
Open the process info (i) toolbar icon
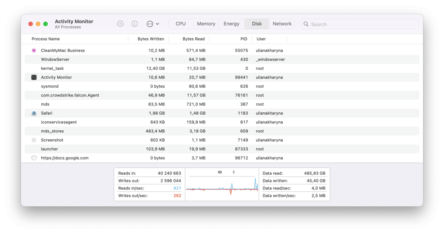pos(135,24)
